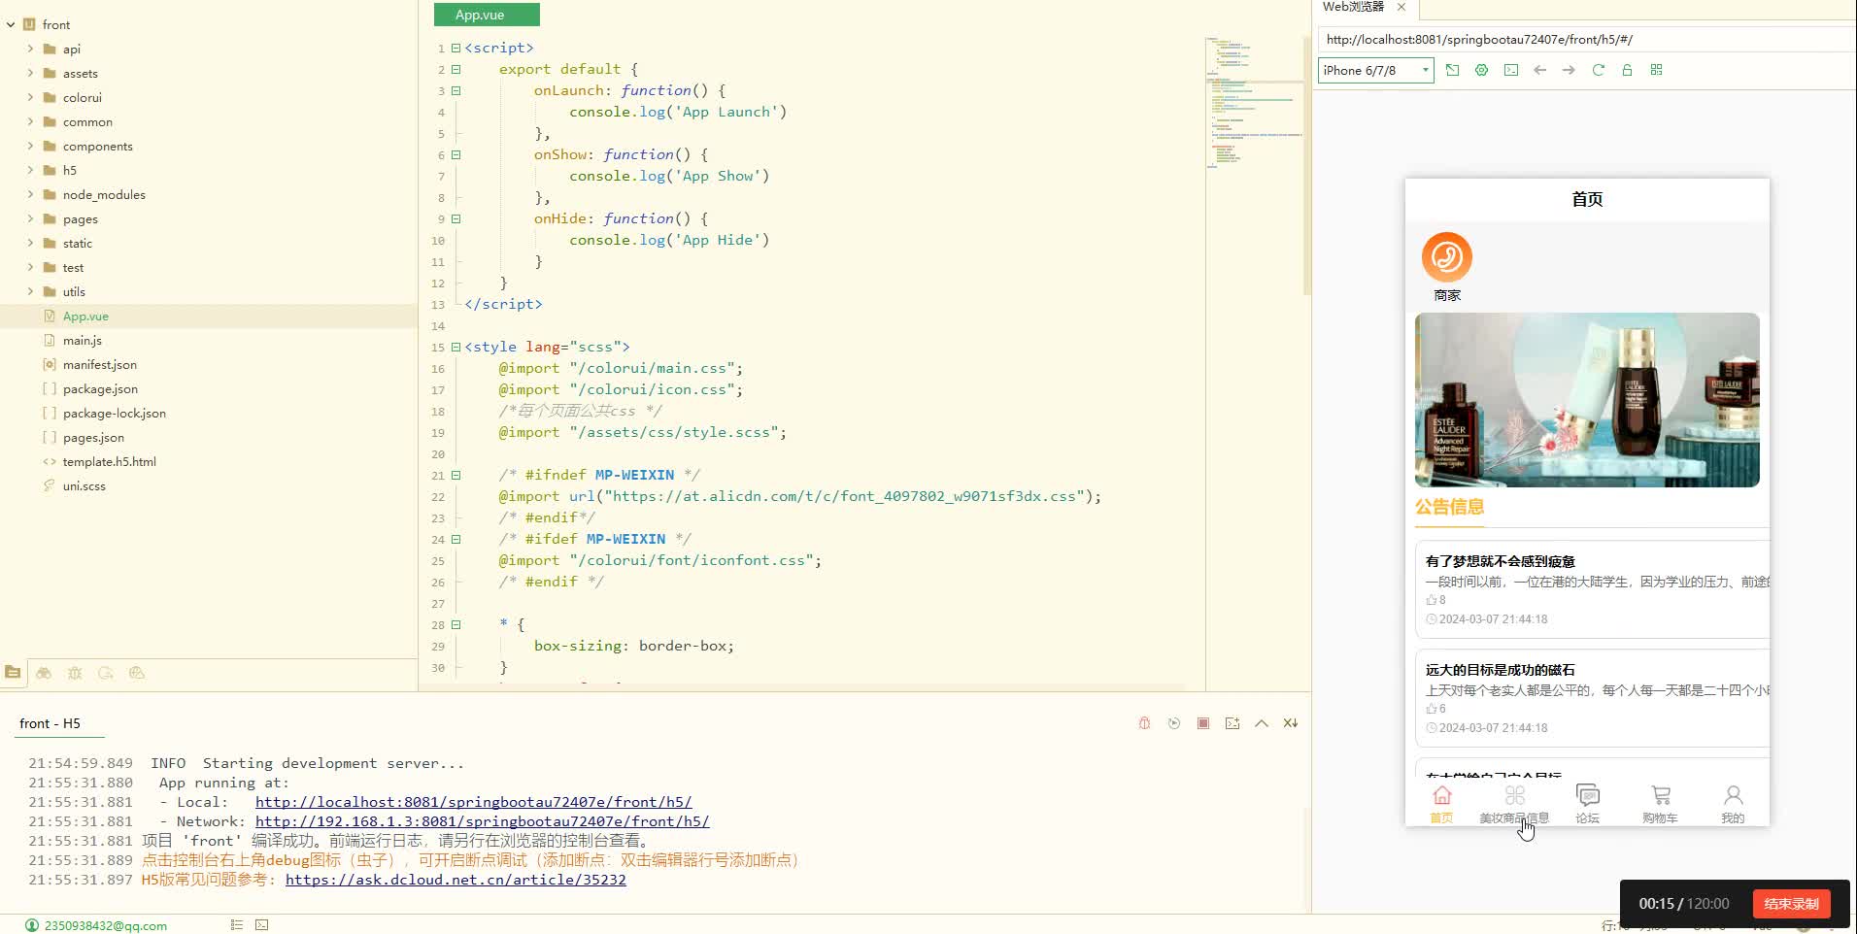This screenshot has width=1857, height=934.
Task: Expand the components folder
Action: 30,147
